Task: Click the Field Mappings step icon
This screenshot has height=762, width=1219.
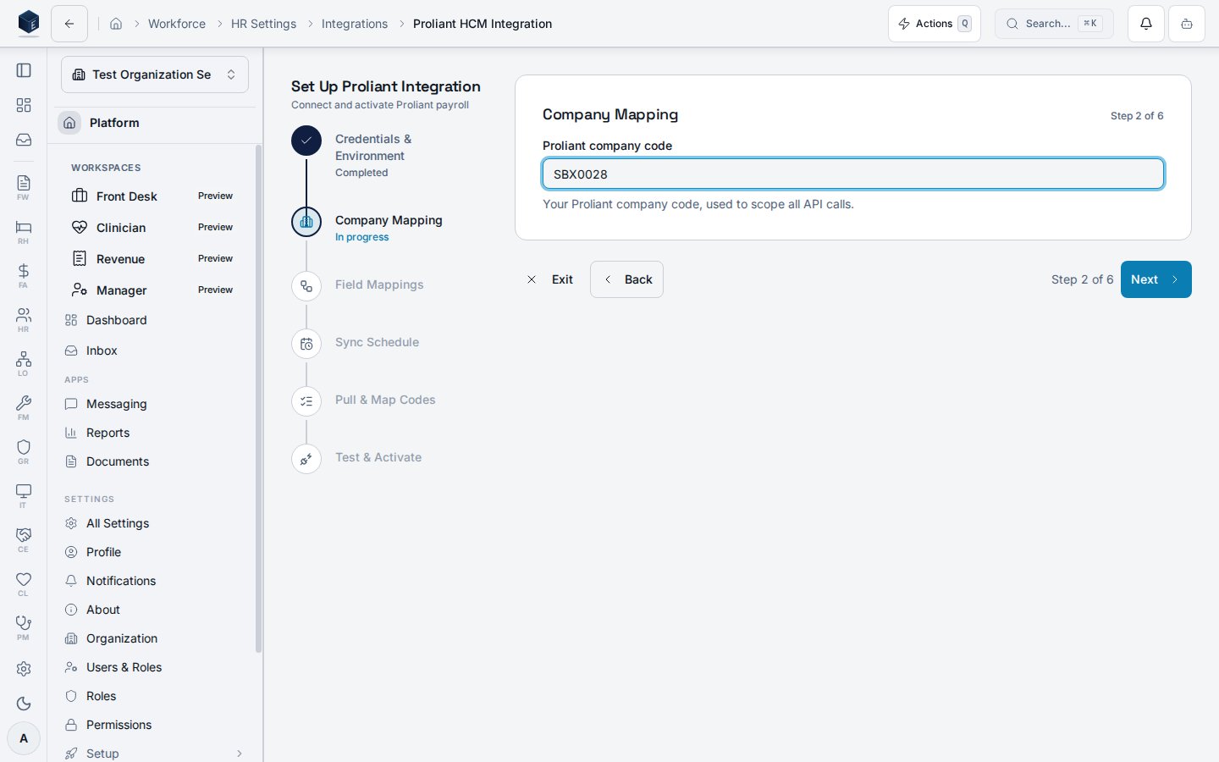Action: click(x=306, y=286)
